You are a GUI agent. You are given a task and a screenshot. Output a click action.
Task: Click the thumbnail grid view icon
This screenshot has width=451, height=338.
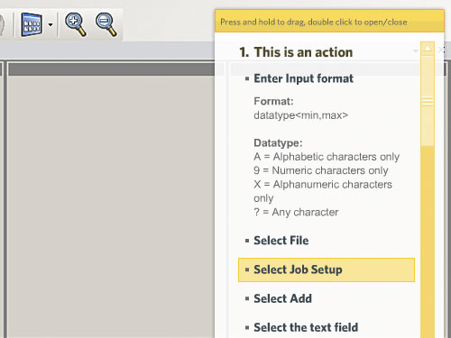coord(32,24)
